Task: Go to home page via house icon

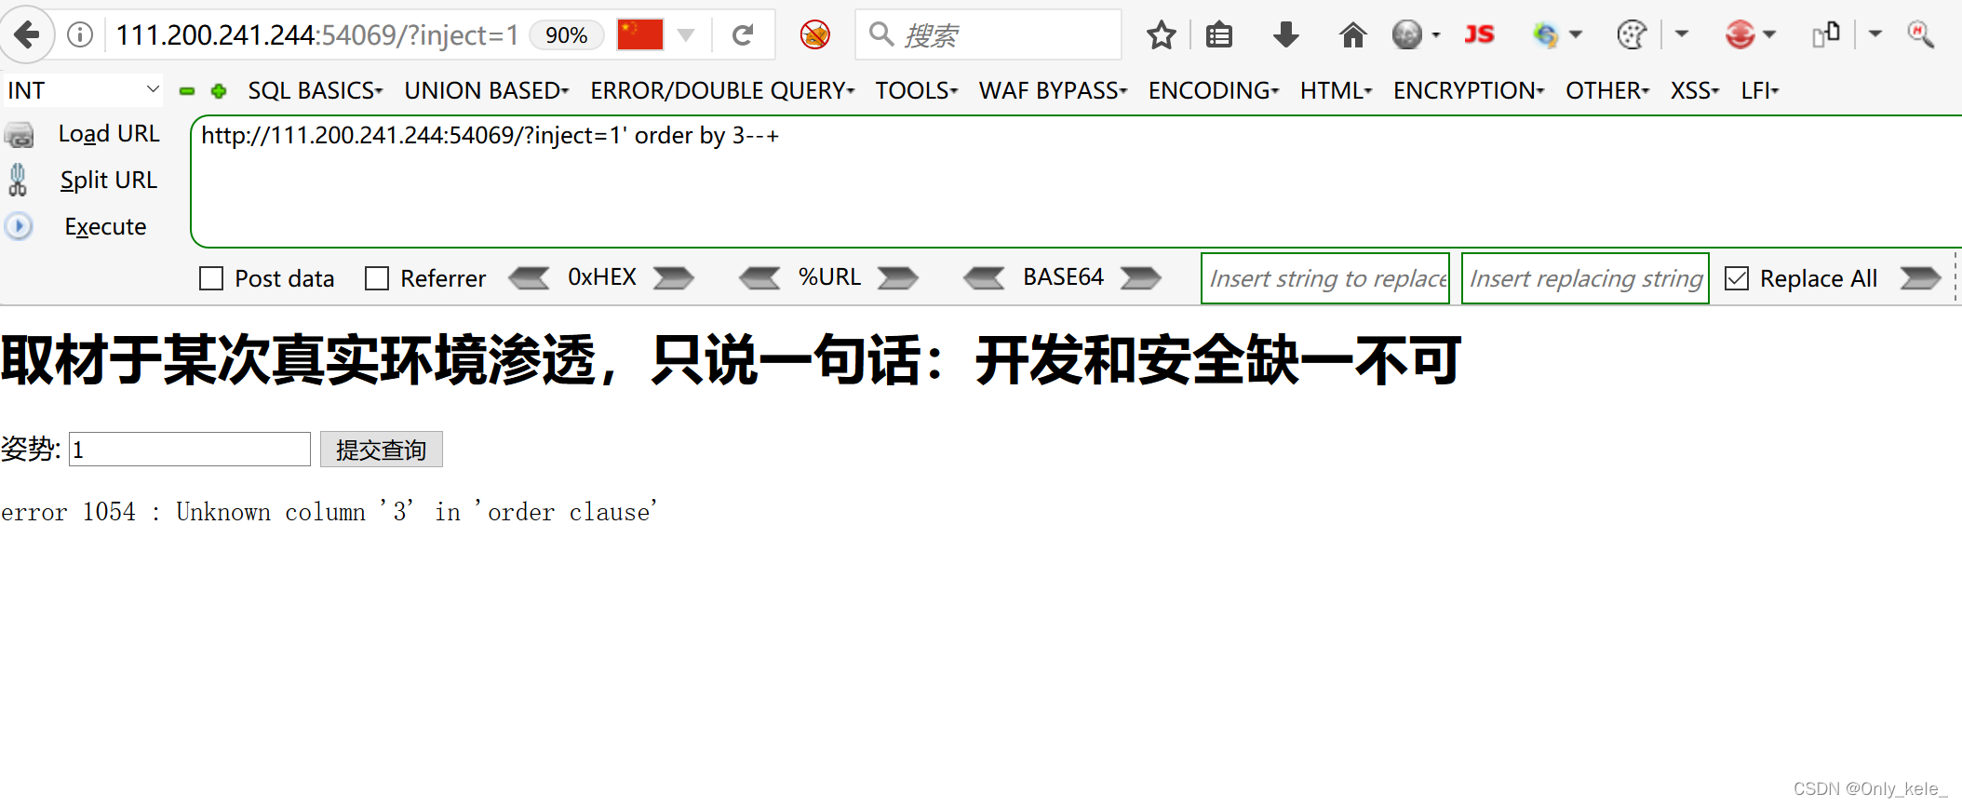Action: [1352, 35]
